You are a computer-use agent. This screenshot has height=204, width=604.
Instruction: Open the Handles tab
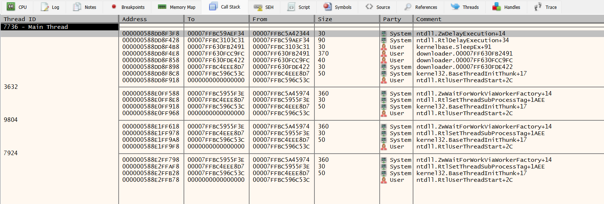point(506,7)
